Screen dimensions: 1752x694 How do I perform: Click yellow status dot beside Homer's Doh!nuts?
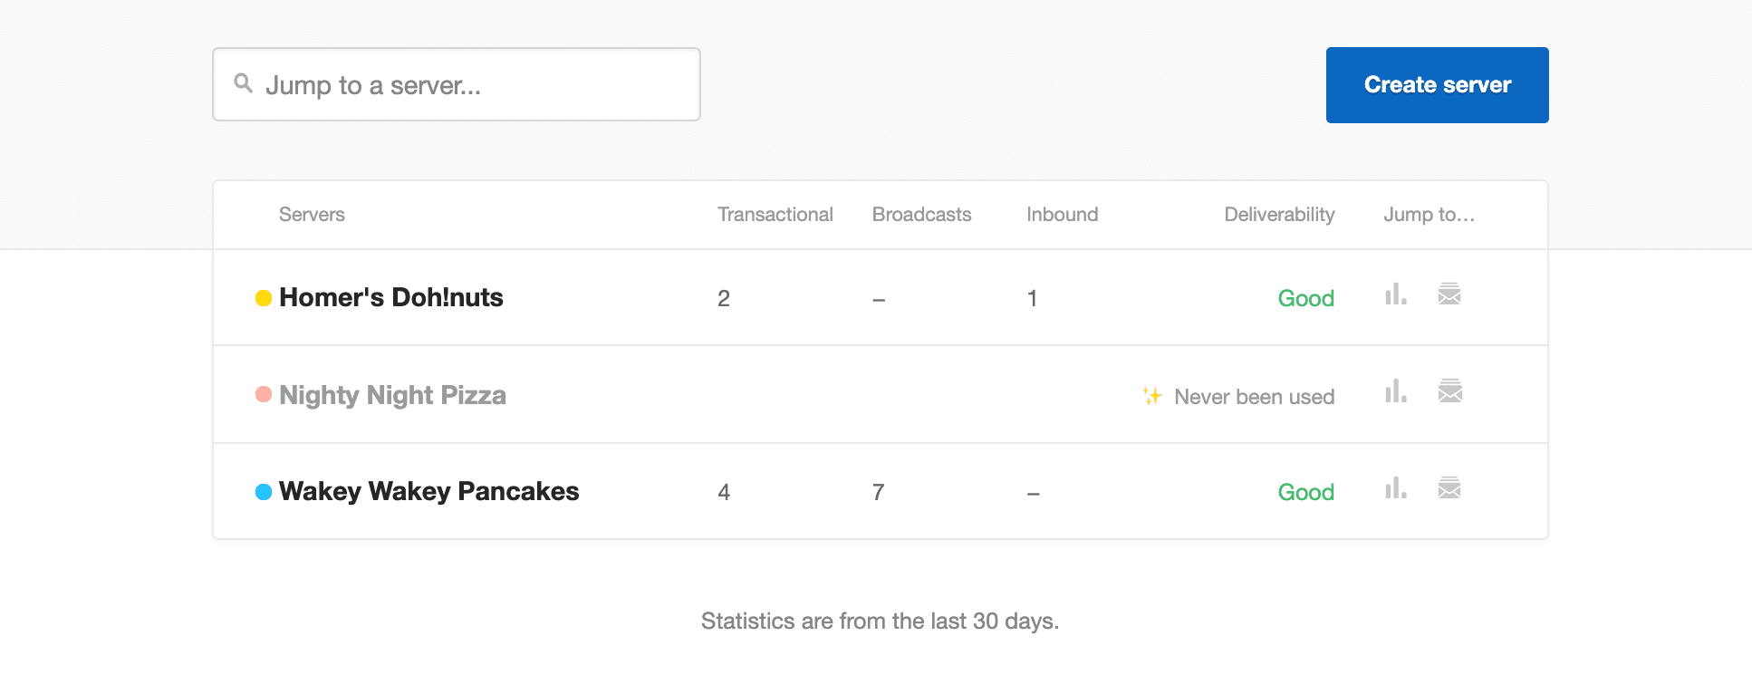pos(263,297)
